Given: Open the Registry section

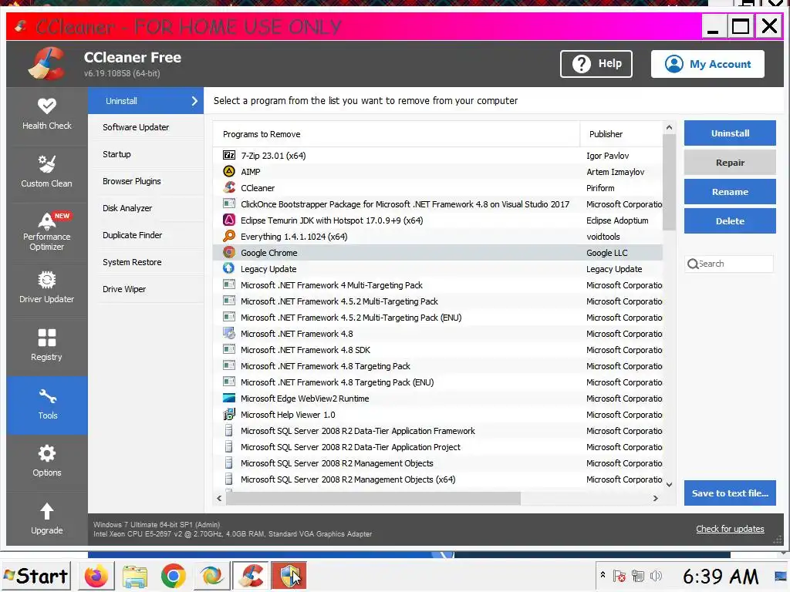Looking at the screenshot, I should click(47, 345).
